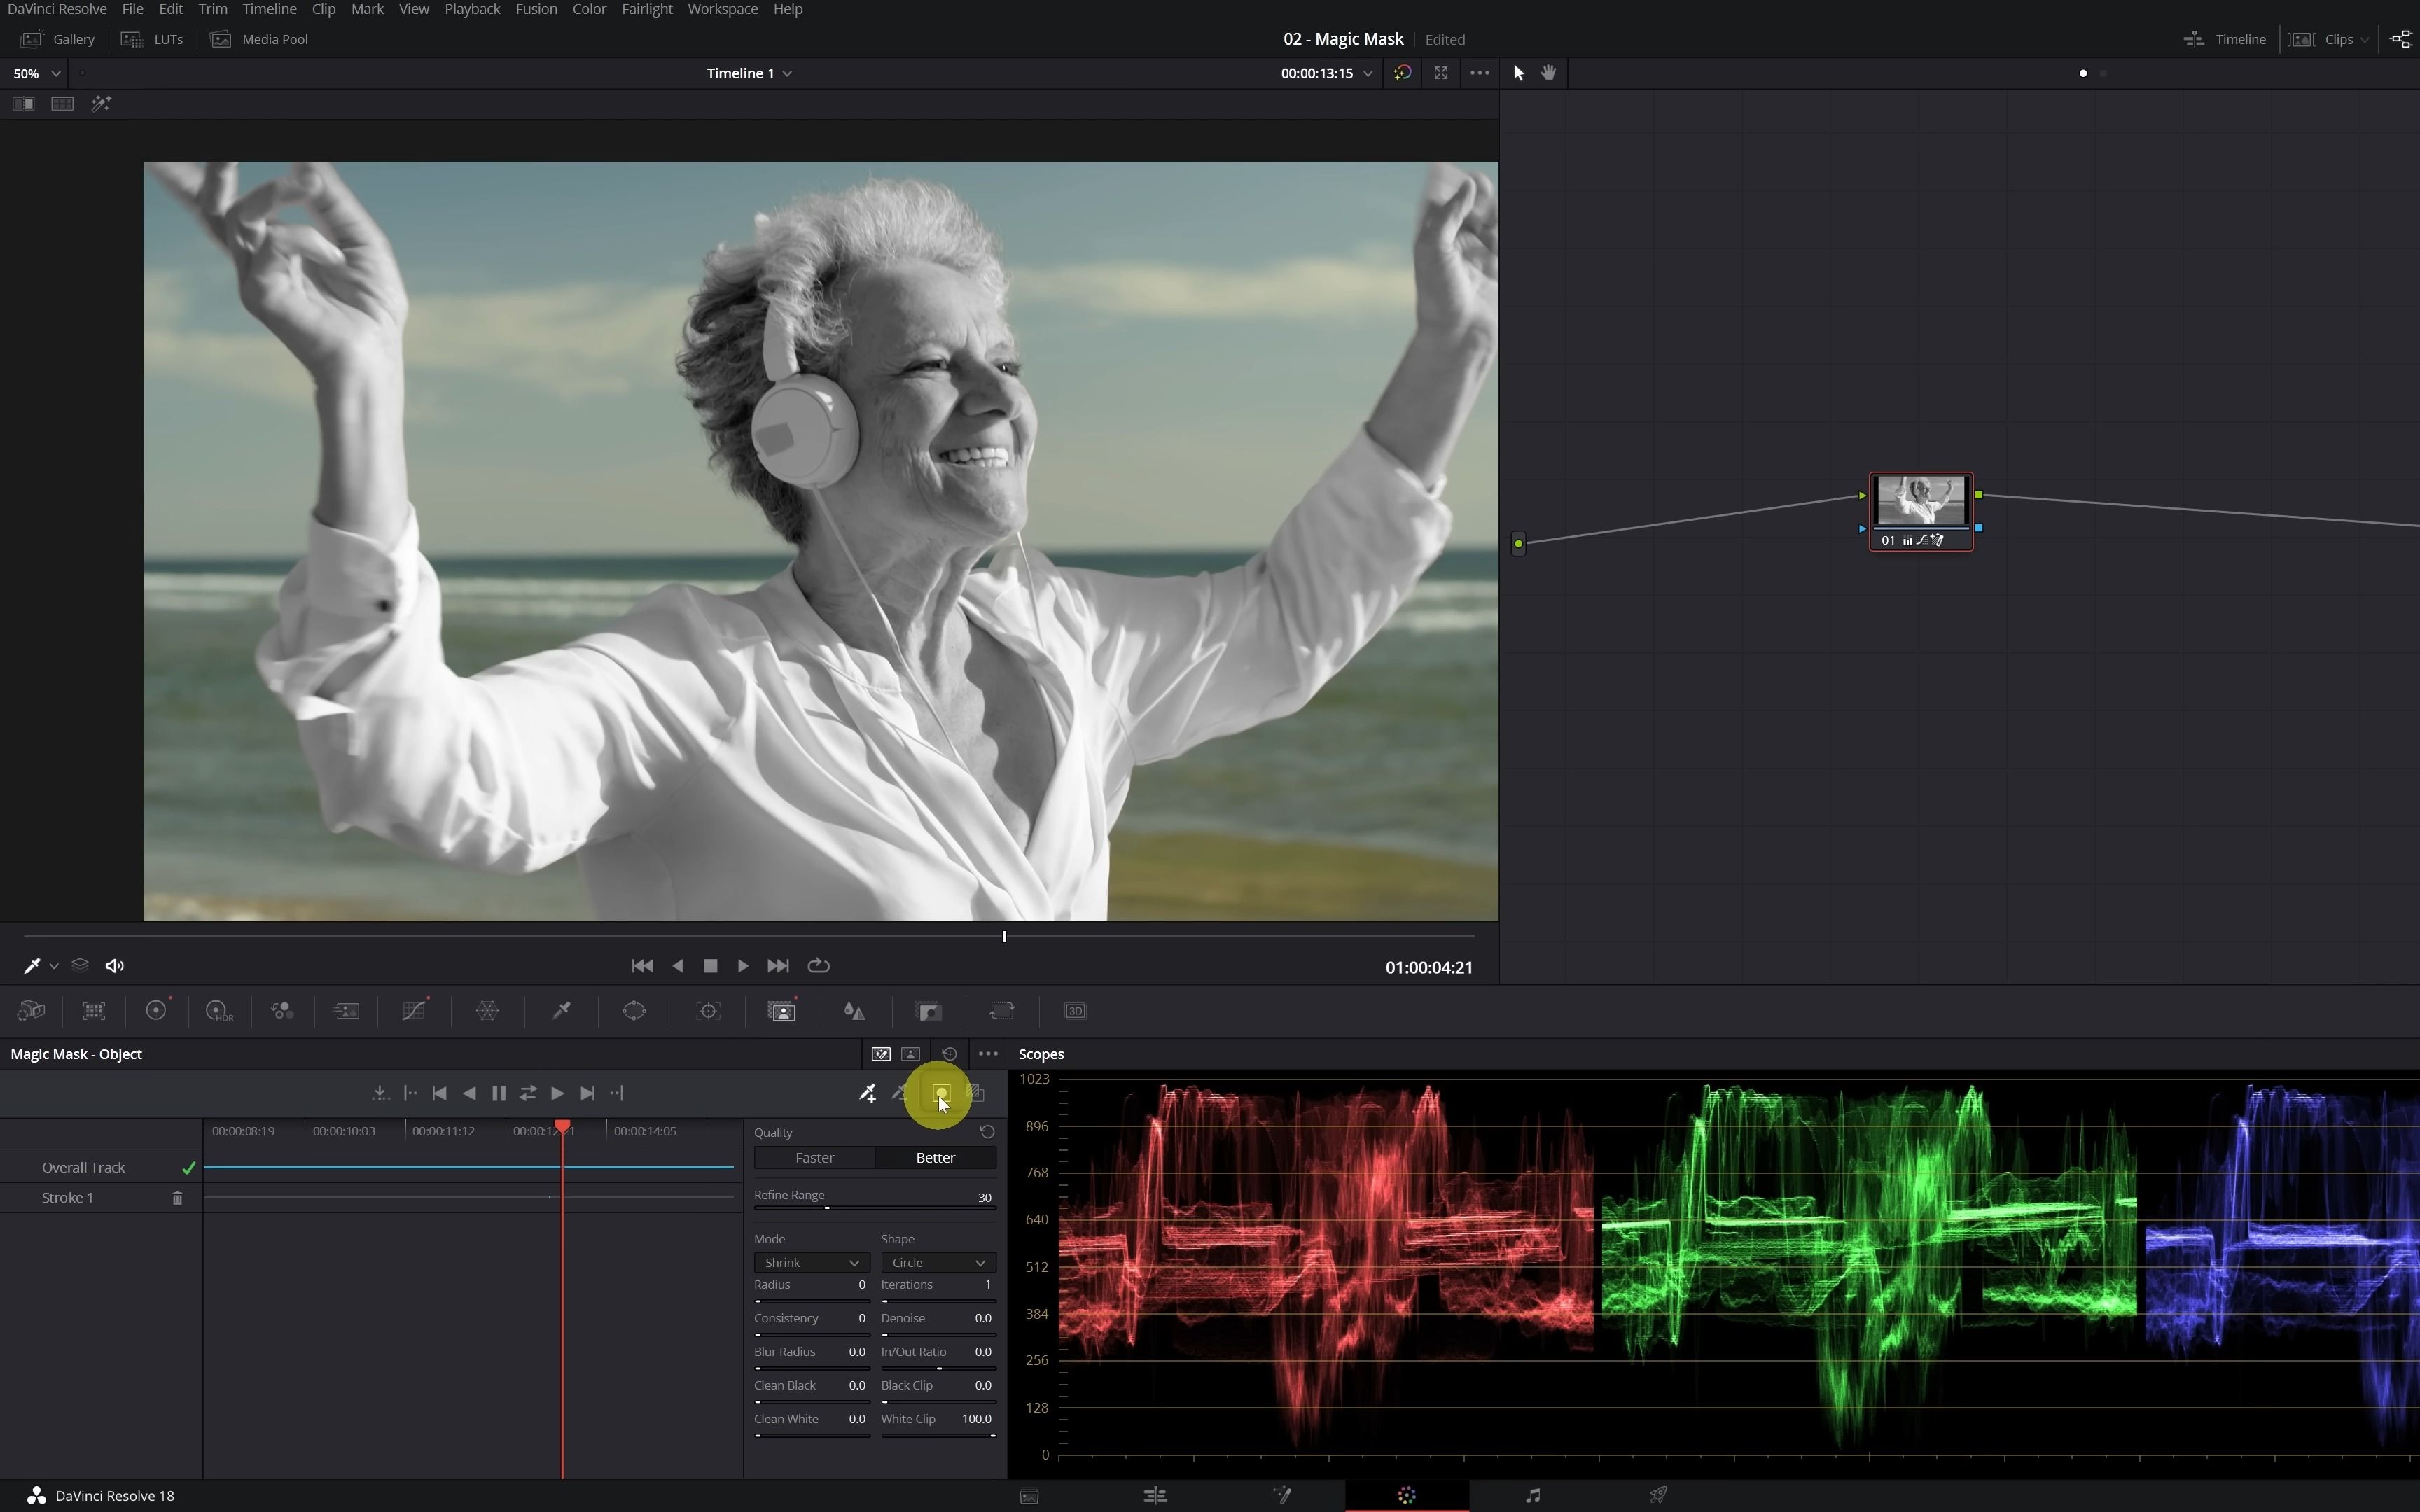Select the add stroke pen tool
Viewport: 2420px width, 1512px height.
[x=867, y=1093]
